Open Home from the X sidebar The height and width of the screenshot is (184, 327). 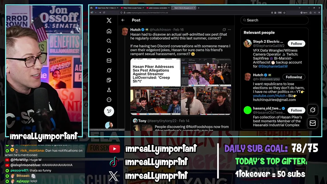point(109,31)
